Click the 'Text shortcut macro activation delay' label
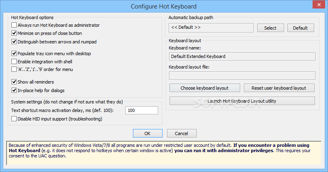Viewport: 328px width, 172px height. pos(62,110)
